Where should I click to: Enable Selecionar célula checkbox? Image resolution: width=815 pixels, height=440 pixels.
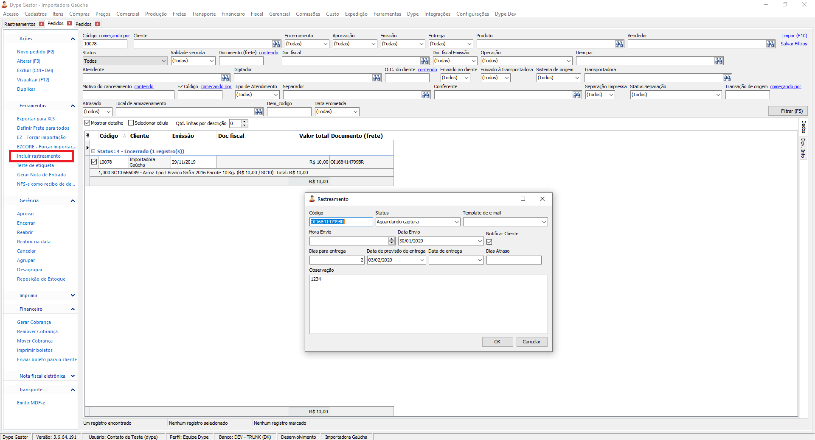(131, 123)
